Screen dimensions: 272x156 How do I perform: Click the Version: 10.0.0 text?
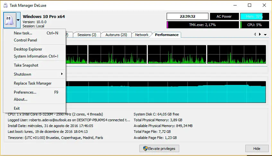click(34, 22)
